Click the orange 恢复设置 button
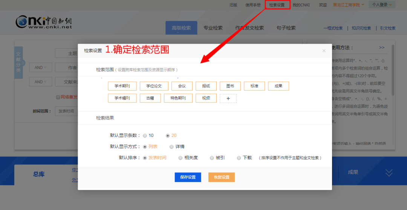 click(221, 177)
